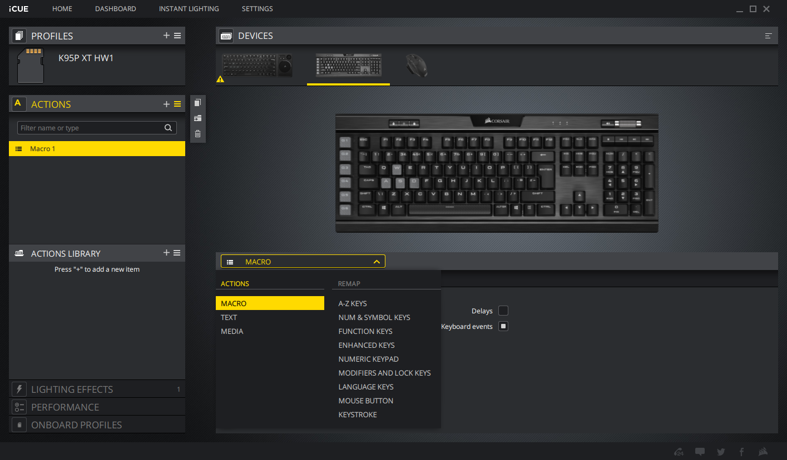The width and height of the screenshot is (787, 460).
Task: Collapse the Profiles section header
Action: tap(97, 36)
